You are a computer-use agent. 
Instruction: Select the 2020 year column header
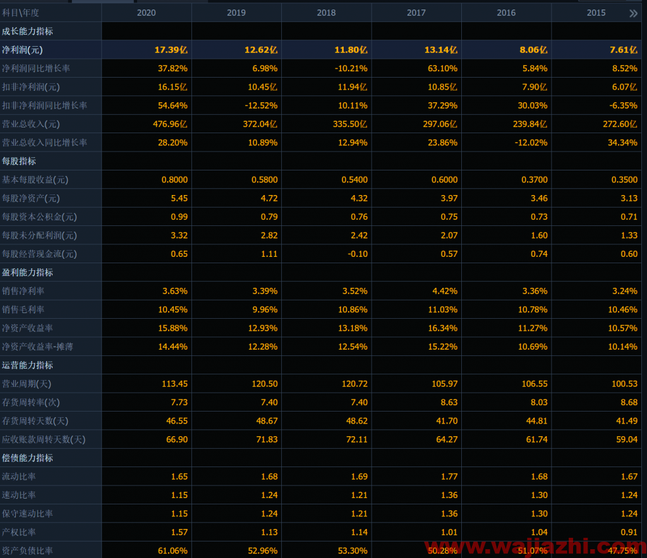point(147,13)
